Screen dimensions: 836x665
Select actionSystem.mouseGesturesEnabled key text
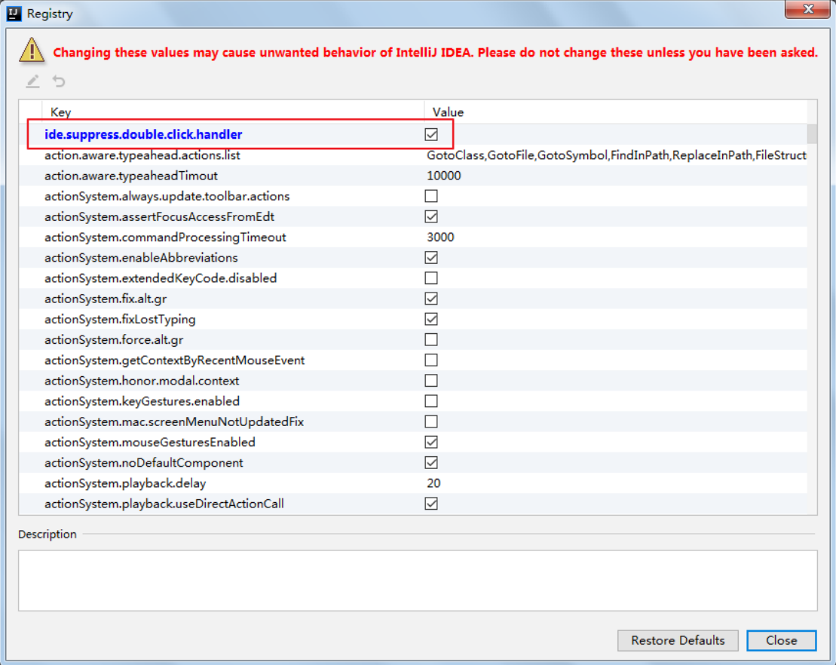click(150, 442)
